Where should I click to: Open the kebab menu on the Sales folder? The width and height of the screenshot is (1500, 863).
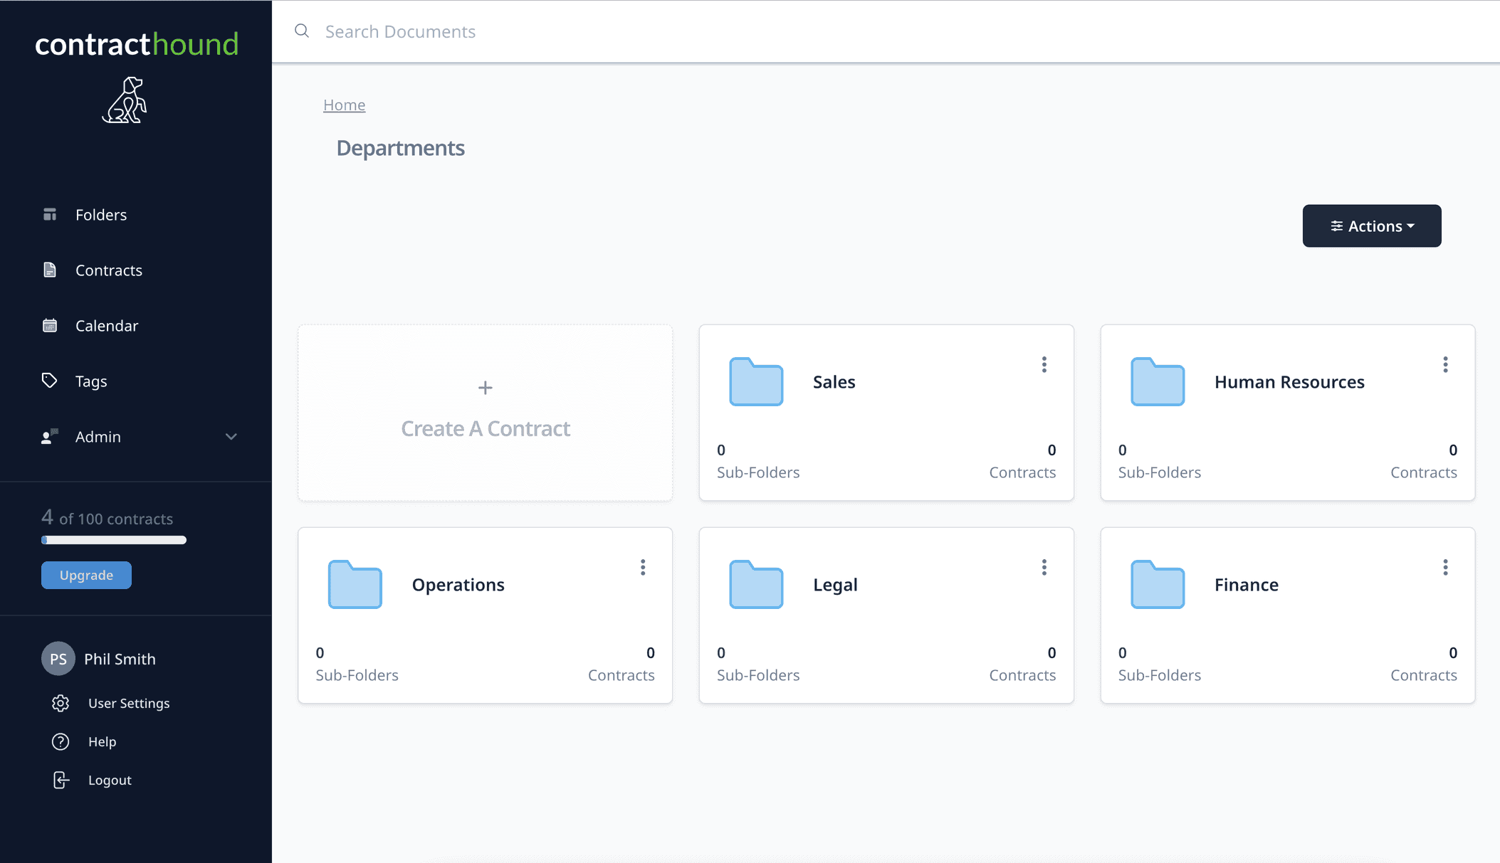tap(1044, 364)
